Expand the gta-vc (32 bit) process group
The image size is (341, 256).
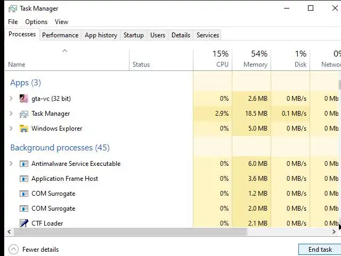tap(11, 99)
